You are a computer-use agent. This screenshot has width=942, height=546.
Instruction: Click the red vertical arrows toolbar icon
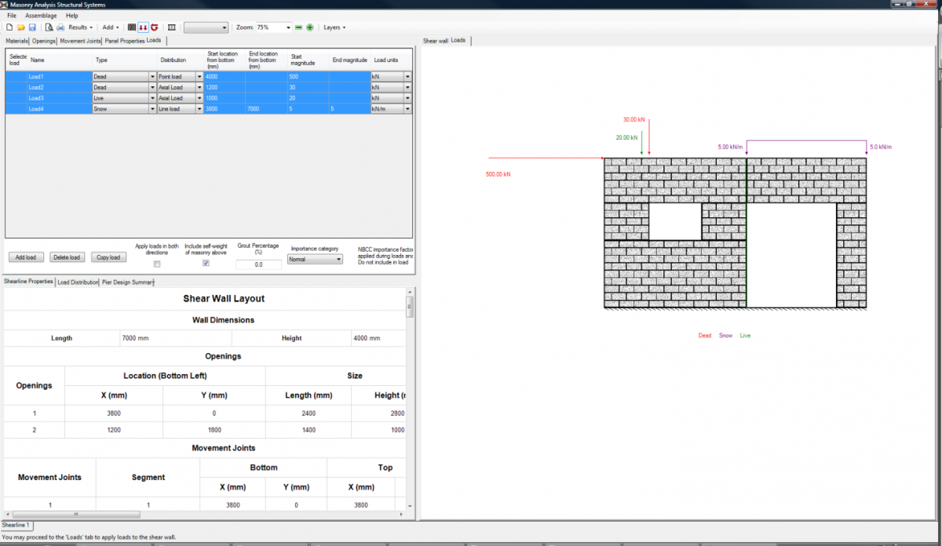pyautogui.click(x=144, y=27)
